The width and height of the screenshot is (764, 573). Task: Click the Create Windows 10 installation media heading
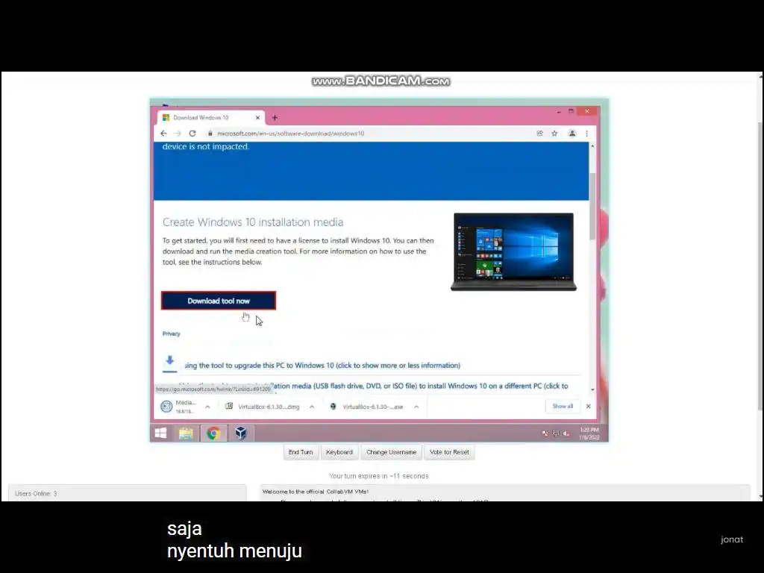[x=253, y=222]
